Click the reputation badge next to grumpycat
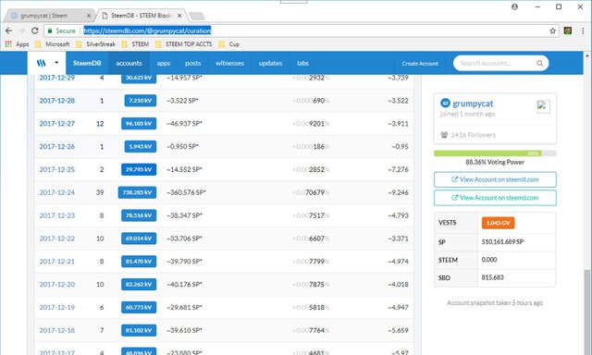This screenshot has height=355, width=592. click(x=445, y=103)
